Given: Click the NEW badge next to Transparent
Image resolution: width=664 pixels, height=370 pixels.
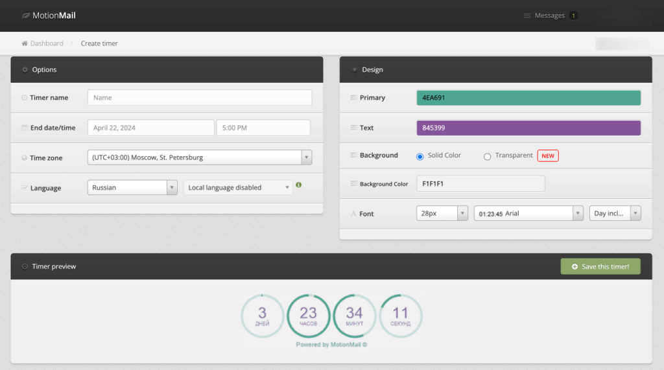Looking at the screenshot, I should [x=548, y=156].
